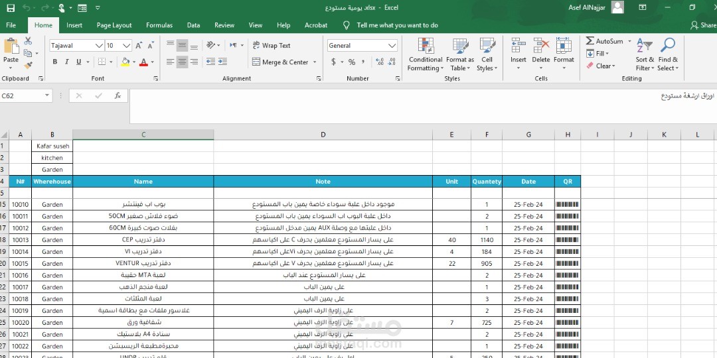Click the Clear eraser button
The width and height of the screenshot is (717, 358).
pyautogui.click(x=600, y=66)
